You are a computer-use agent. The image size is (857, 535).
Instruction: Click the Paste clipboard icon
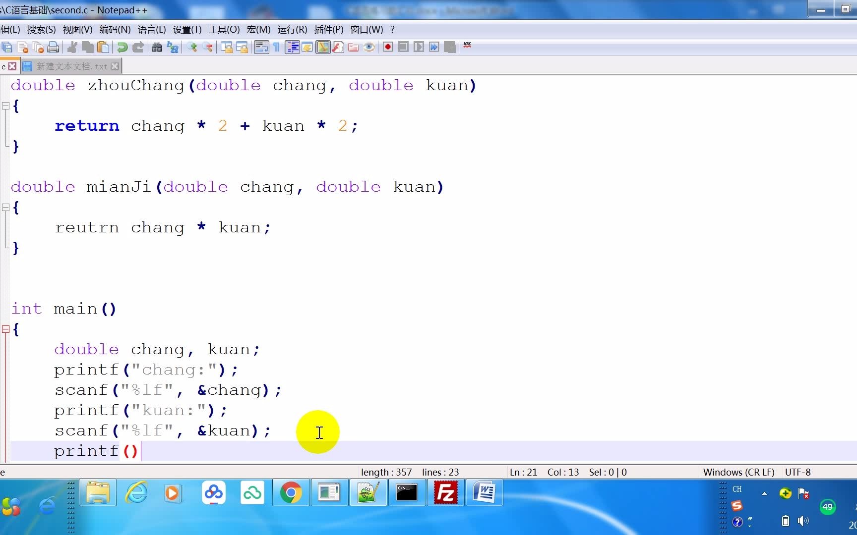[103, 47]
